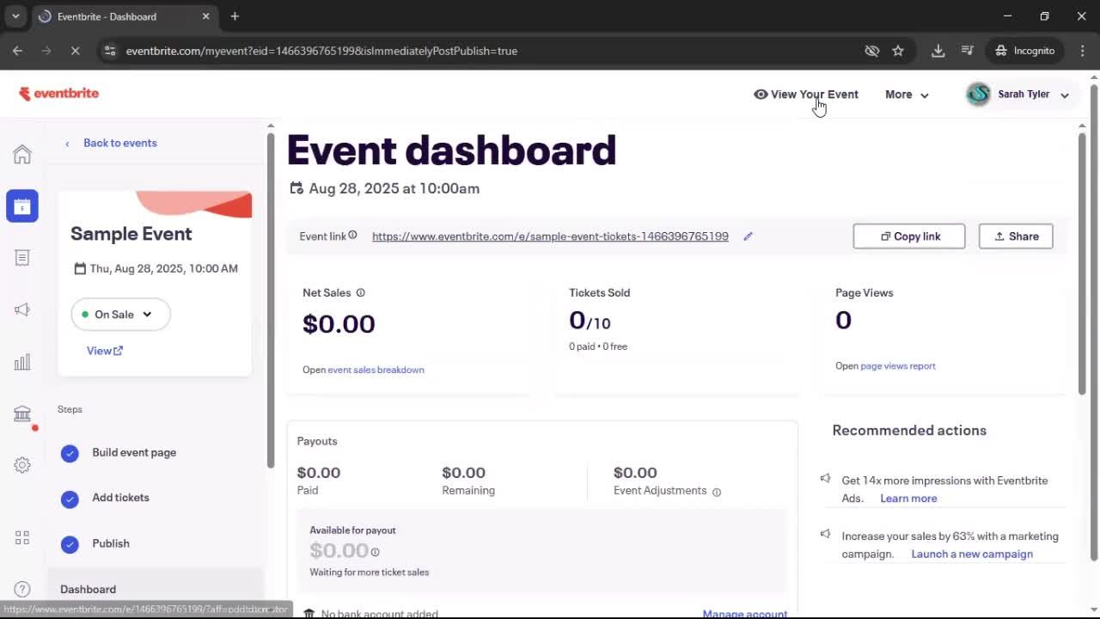
Task: Open a new browser tab
Action: [x=235, y=16]
